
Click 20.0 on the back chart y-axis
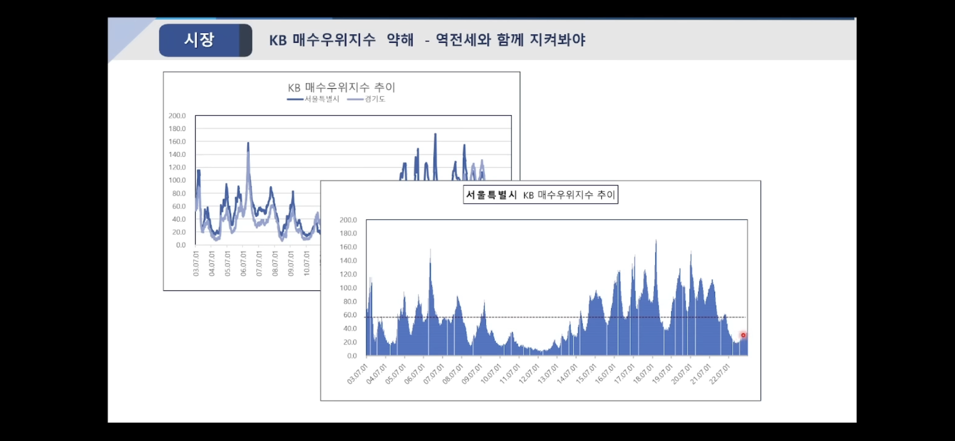[179, 232]
